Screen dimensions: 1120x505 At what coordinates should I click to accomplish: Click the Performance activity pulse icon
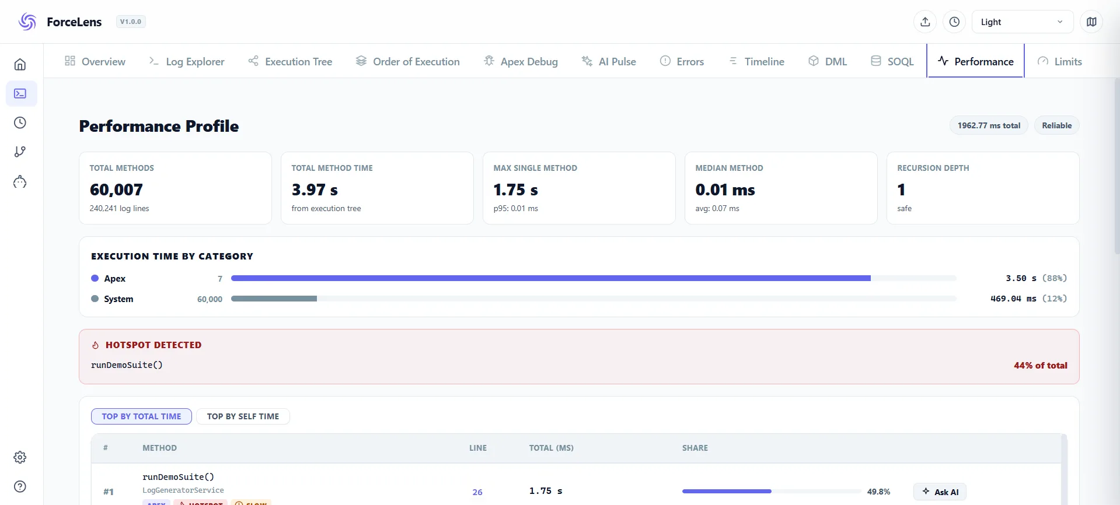tap(943, 61)
